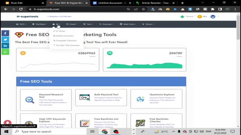241x135 pixels.
Task: Expand the YouTube dropdown menu
Action: coord(39,24)
